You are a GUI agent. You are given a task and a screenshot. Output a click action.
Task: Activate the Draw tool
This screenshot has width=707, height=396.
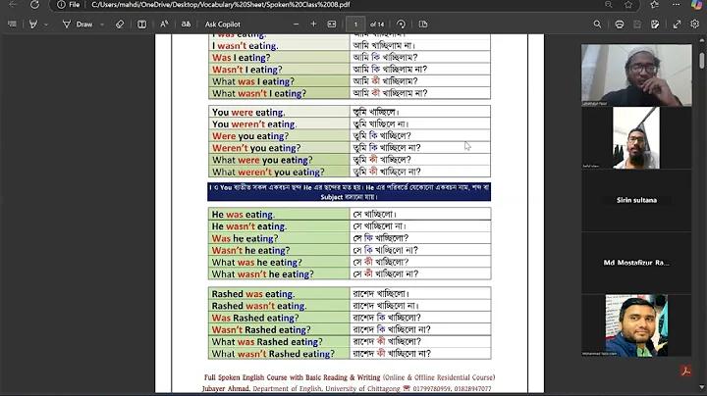(78, 25)
